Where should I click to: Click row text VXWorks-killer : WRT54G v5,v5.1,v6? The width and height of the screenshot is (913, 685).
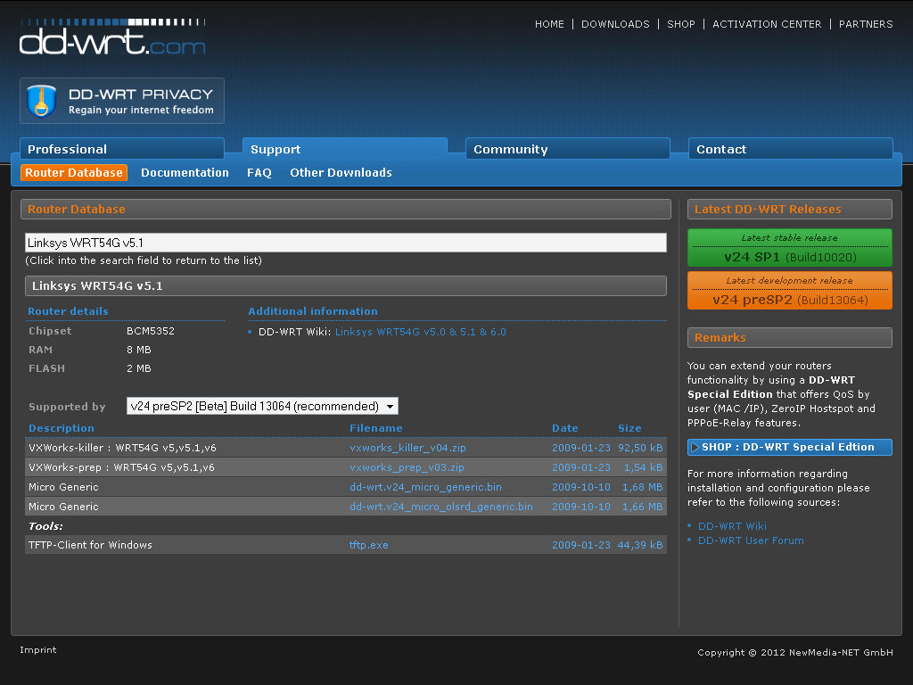pos(122,448)
